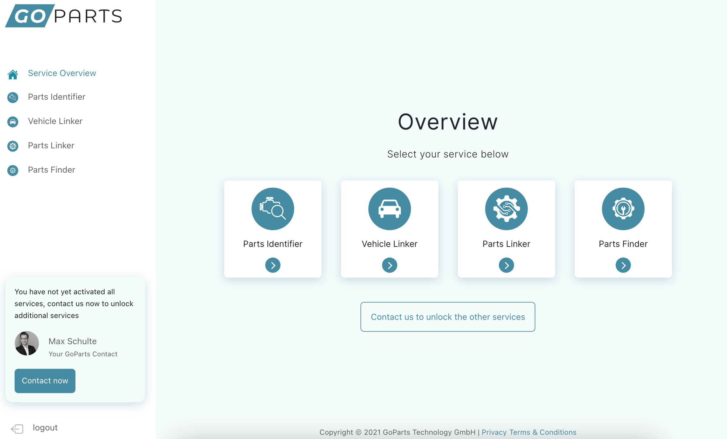Click the 'You have not yet activated' notice text
The image size is (727, 439).
(x=74, y=303)
